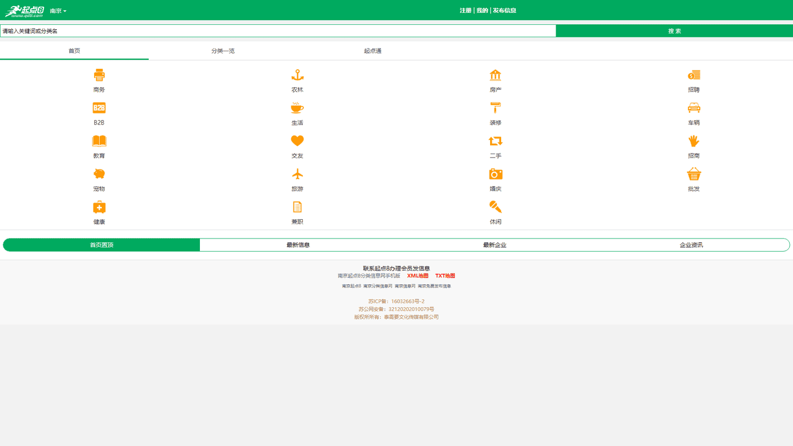Open the 苏ICP备 16032663号-2 link
This screenshot has height=446, width=793.
[x=397, y=302]
